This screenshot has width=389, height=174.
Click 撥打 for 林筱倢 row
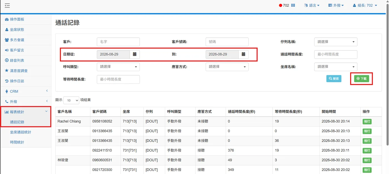pos(367,160)
